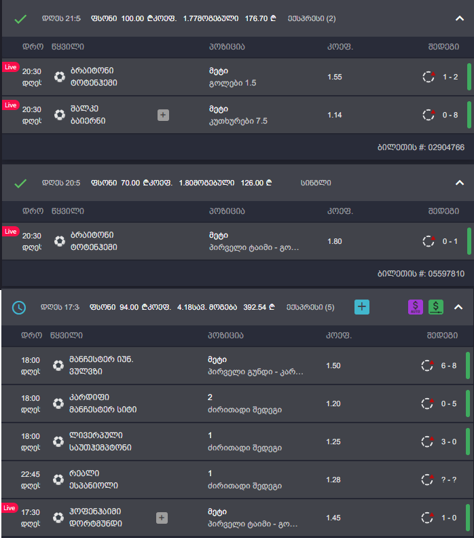This screenshot has width=474, height=538.
Task: Collapse the single ticket with 126.00 payout
Action: pos(460,183)
